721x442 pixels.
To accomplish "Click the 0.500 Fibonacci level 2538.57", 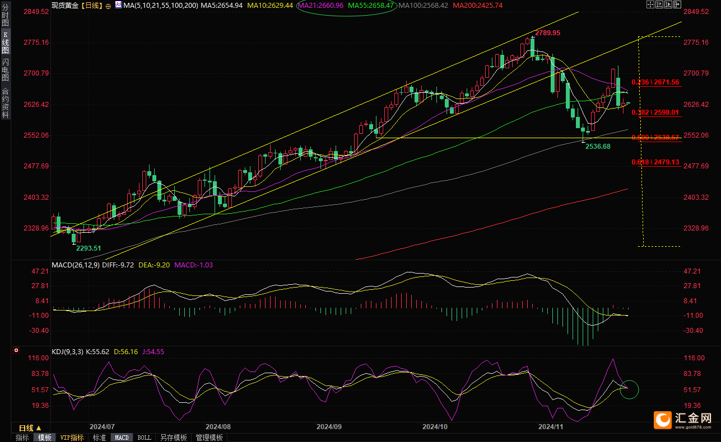I will [x=655, y=137].
